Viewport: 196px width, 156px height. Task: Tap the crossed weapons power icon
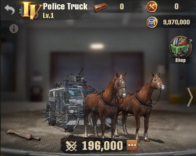pos(71,146)
